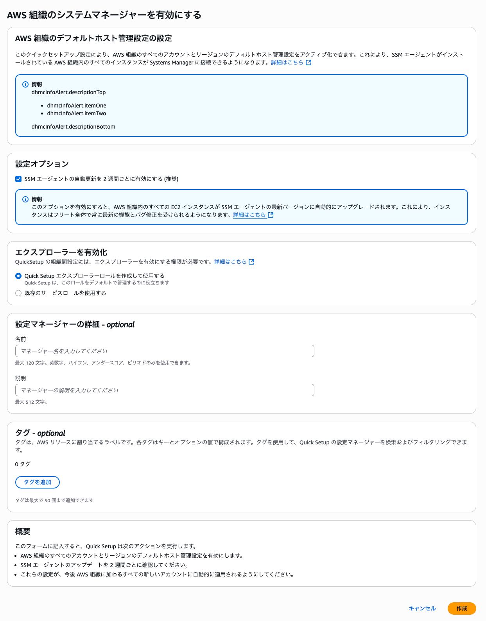Open 詳細はこちら link in SSM agent info box
This screenshot has height=621, width=486.
click(x=249, y=215)
